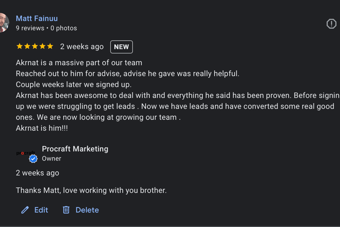Click the 'Thanks Matt, love working' reply text
Viewport: 340px width, 227px height.
click(x=91, y=191)
